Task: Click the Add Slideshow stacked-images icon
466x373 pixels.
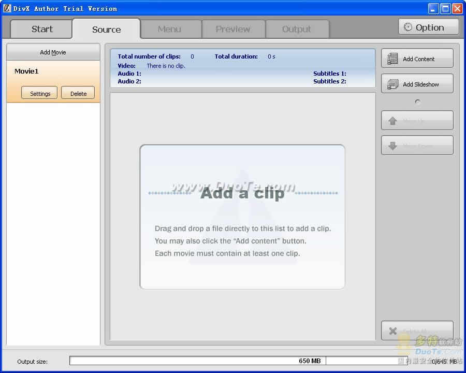Action: coord(393,84)
